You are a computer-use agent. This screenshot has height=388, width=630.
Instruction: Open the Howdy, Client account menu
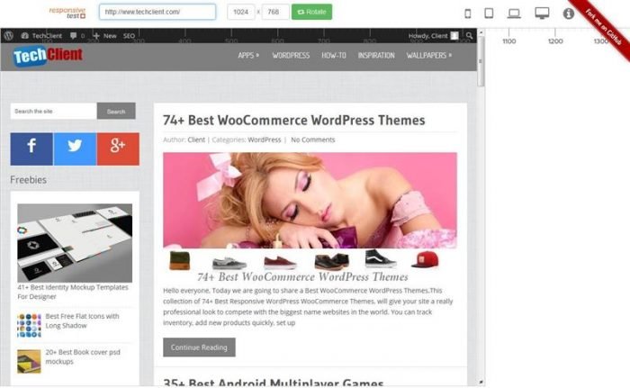click(433, 36)
